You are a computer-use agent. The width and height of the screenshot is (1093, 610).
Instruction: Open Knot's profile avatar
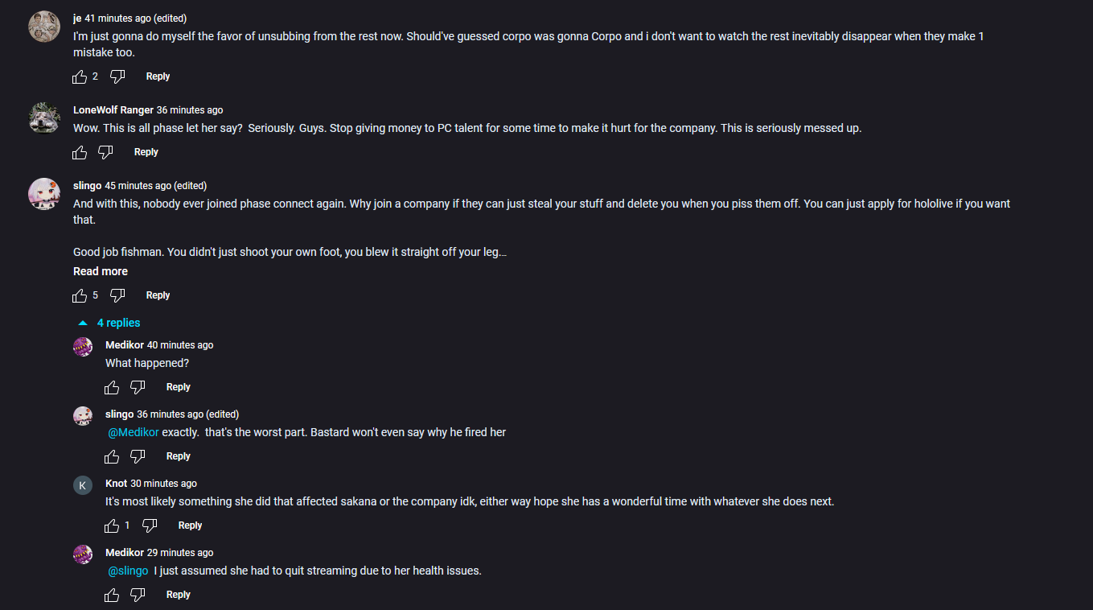pyautogui.click(x=83, y=484)
